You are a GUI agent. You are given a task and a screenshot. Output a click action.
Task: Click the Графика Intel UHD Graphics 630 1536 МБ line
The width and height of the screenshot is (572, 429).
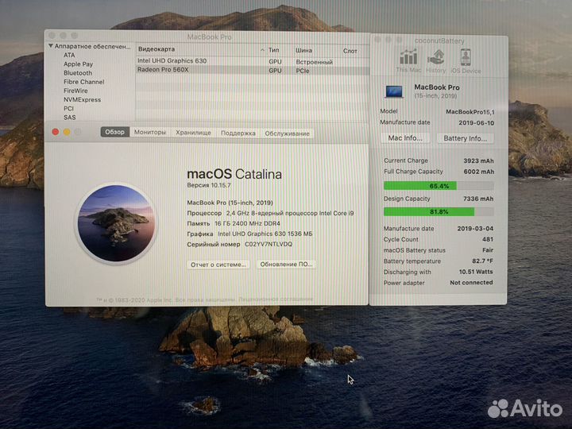(249, 234)
